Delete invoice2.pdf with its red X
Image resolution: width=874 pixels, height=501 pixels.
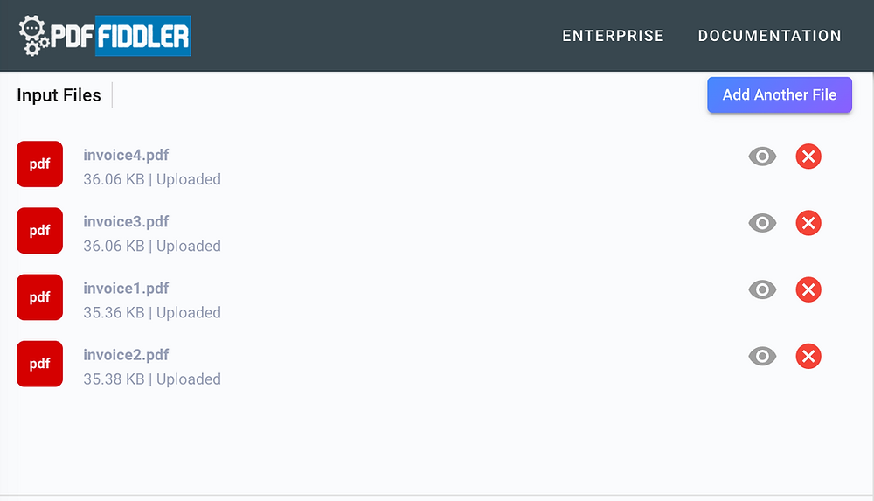coord(808,356)
